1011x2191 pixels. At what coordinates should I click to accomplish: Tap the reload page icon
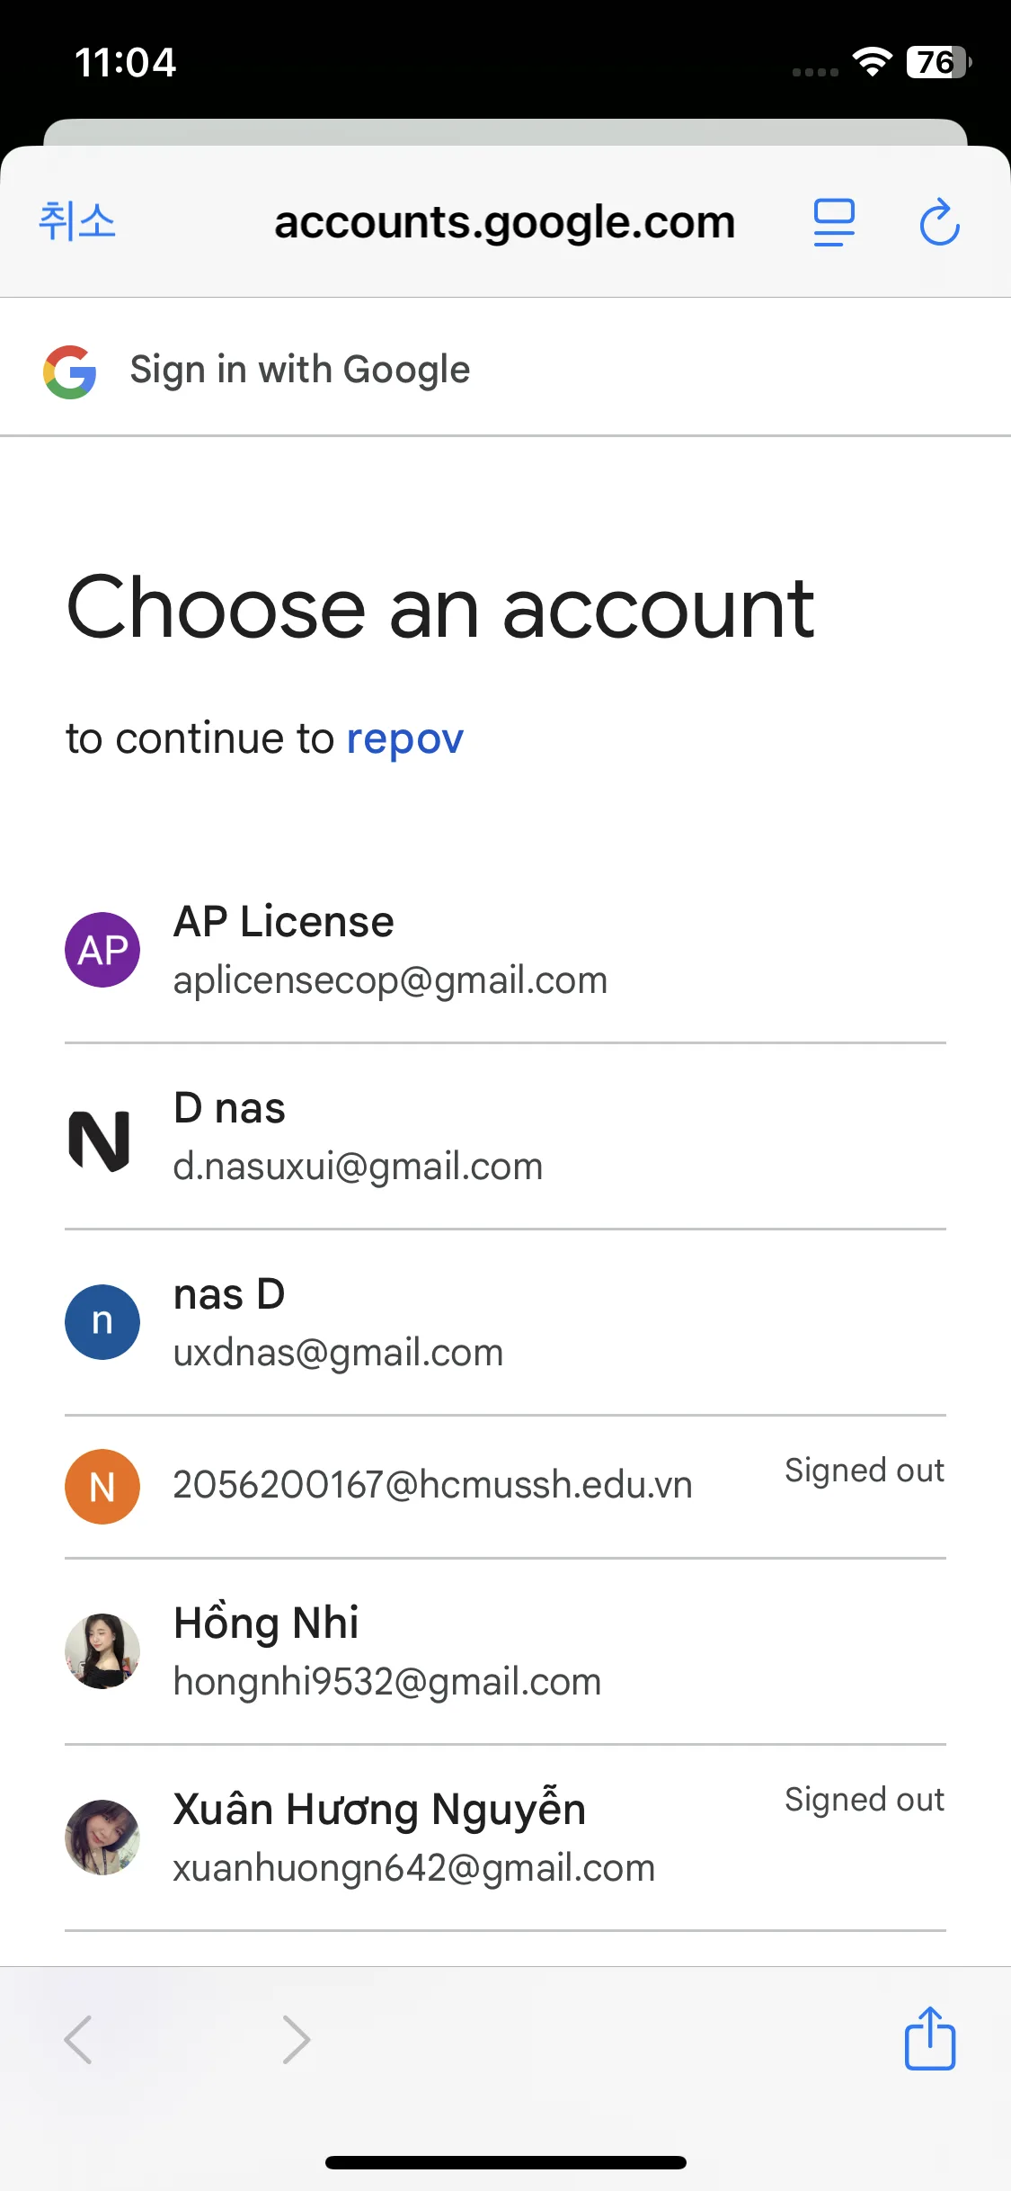(x=939, y=222)
